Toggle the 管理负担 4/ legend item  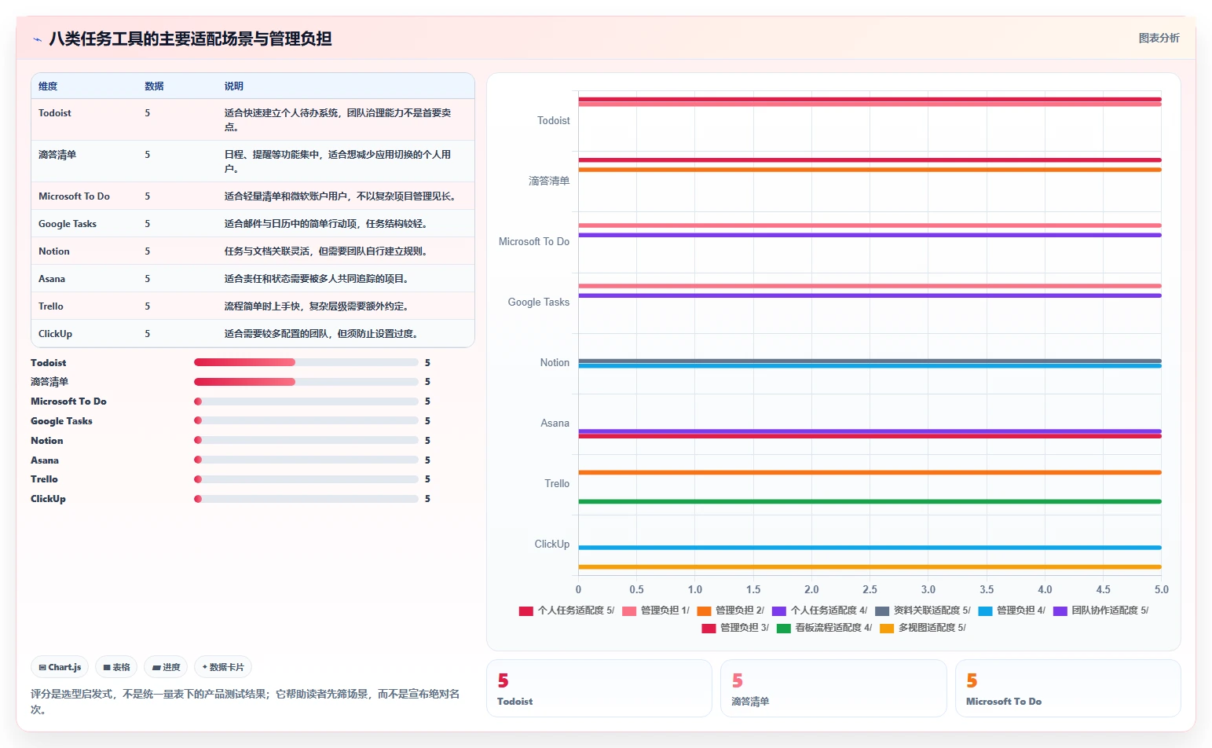pyautogui.click(x=1012, y=610)
